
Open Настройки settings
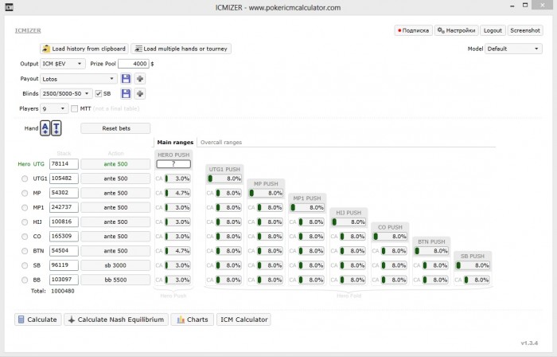[457, 30]
